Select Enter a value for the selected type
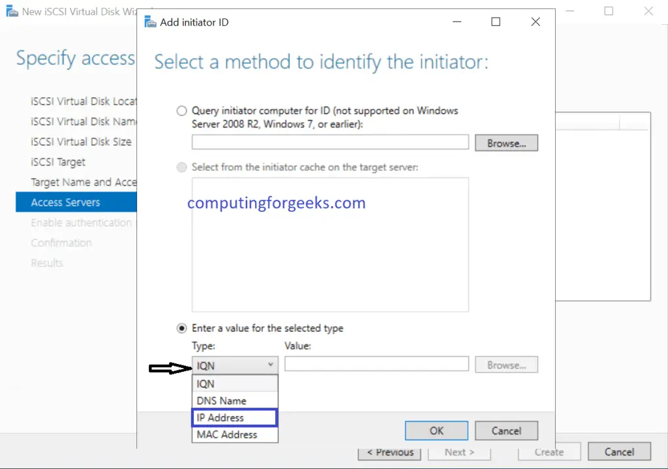Image resolution: width=668 pixels, height=469 pixels. [x=181, y=328]
